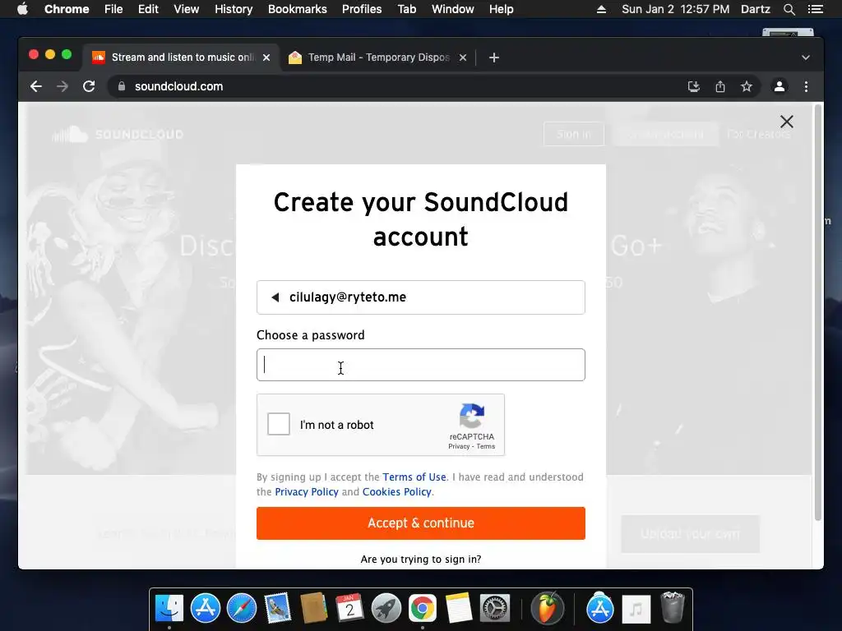Screen dimensions: 842x631
Task: Open the View menu
Action: (187, 9)
